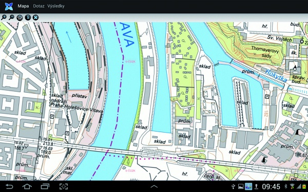This screenshot has height=192, width=308.
Task: Open the USB connection notification icon
Action: tap(234, 186)
